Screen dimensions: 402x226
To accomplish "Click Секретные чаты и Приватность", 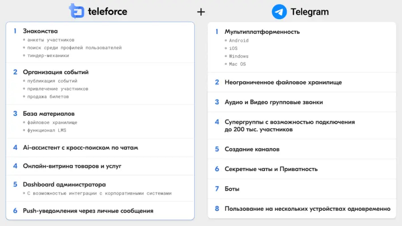I will click(x=271, y=169).
